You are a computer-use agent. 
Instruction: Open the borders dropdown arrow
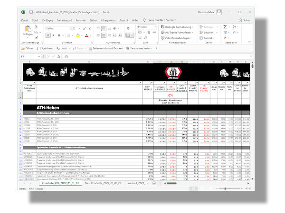click(72, 35)
